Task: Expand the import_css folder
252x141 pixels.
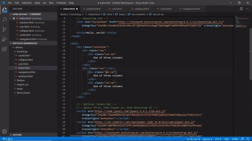Action: [33, 85]
